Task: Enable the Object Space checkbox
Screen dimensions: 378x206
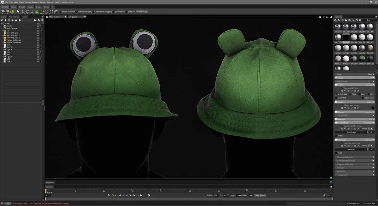Action: pos(363,98)
